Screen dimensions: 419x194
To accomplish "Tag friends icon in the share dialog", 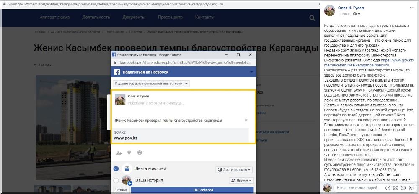I will tap(119, 153).
